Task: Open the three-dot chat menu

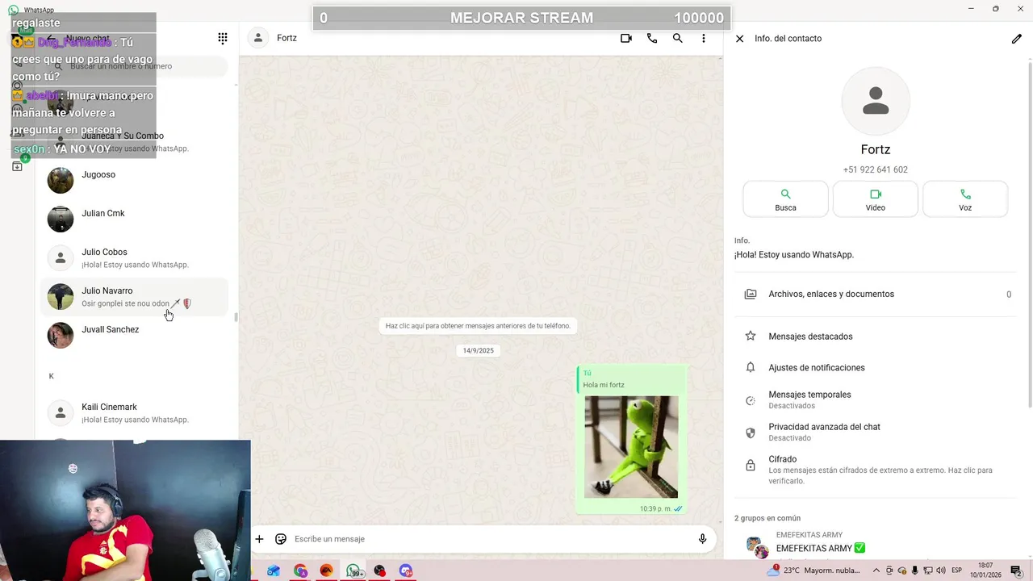Action: click(x=704, y=38)
